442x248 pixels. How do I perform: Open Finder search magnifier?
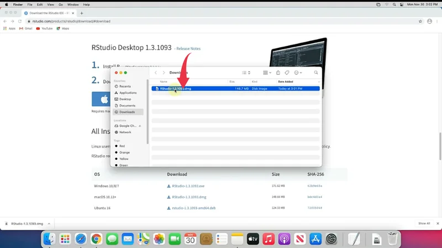pos(316,73)
